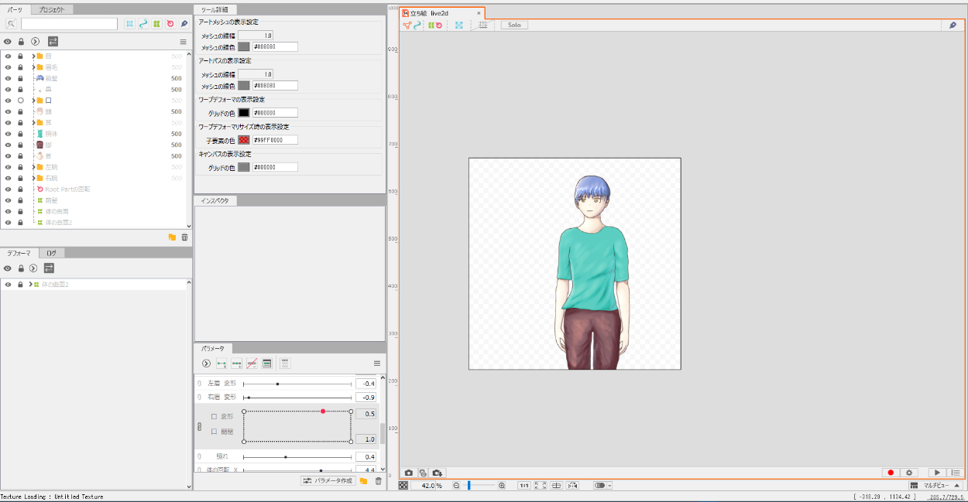968x502 pixels.
Task: Click the parts search input field
Action: pyautogui.click(x=69, y=24)
